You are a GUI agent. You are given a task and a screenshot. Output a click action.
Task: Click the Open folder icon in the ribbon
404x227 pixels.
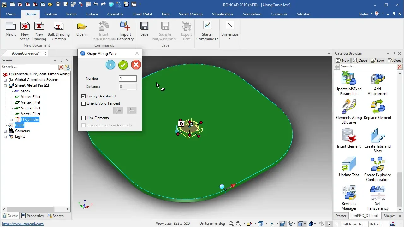click(x=82, y=26)
